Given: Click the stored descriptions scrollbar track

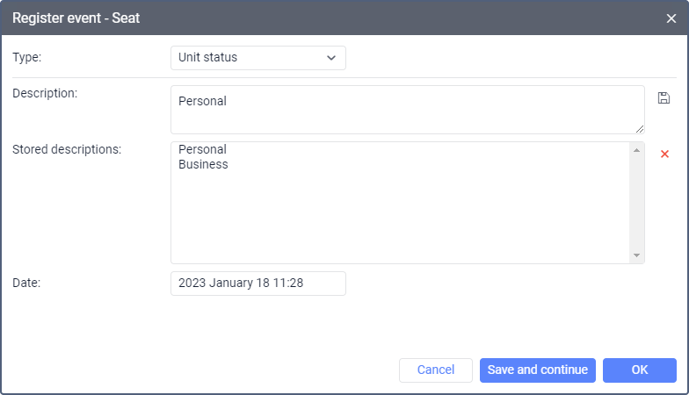Looking at the screenshot, I should pos(636,202).
